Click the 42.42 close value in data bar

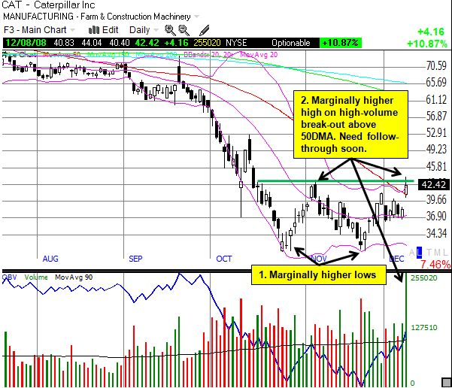click(x=147, y=43)
